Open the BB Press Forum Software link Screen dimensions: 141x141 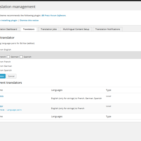coord(54,15)
